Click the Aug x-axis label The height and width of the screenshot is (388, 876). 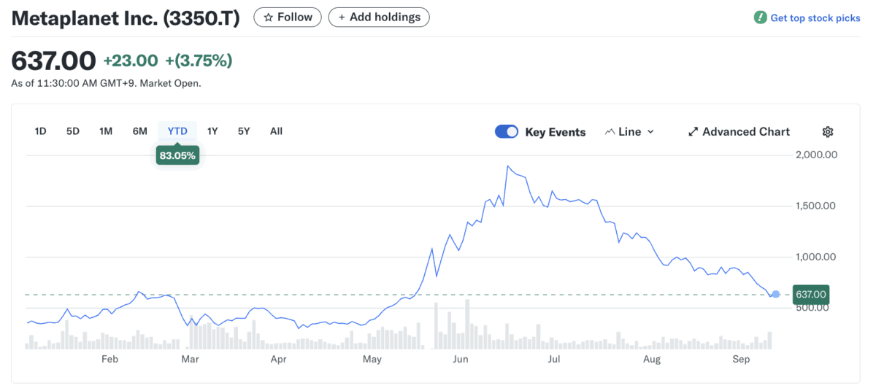click(x=652, y=360)
